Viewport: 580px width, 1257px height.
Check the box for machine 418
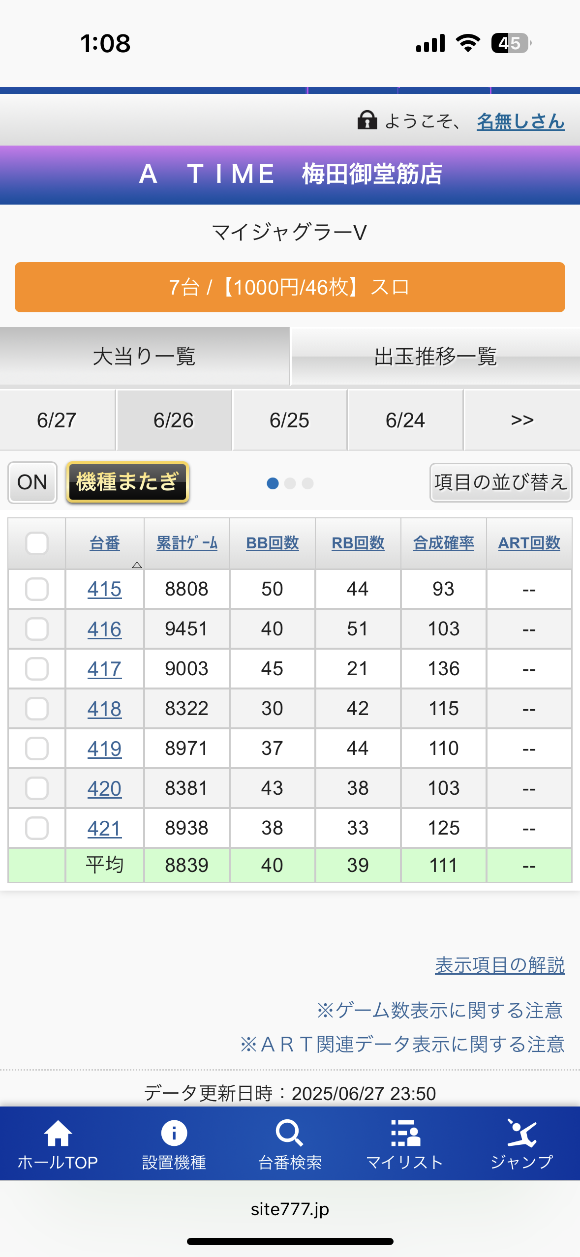37,709
